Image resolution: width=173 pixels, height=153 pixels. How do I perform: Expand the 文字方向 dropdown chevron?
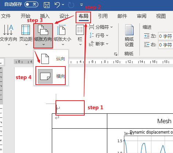(x=9, y=45)
